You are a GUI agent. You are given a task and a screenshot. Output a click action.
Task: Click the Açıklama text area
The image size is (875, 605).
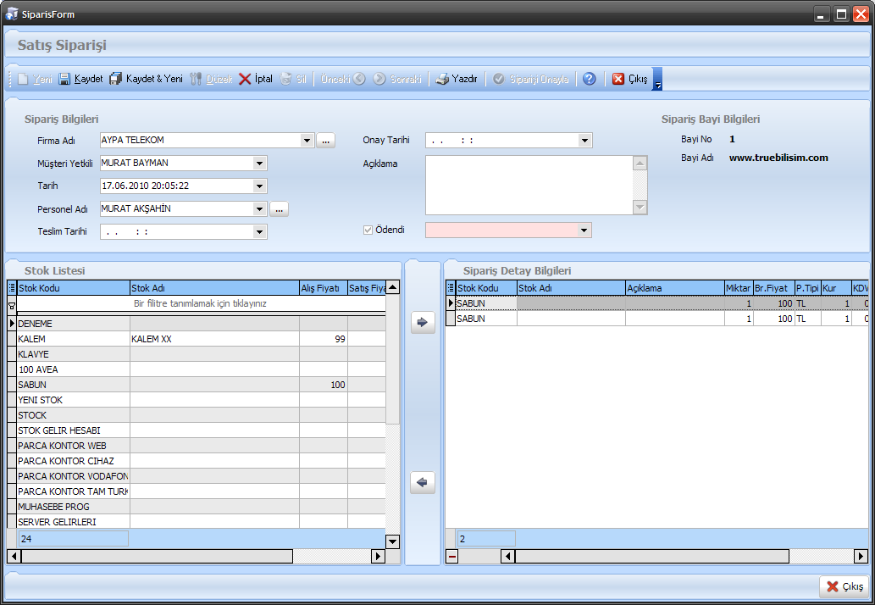click(x=529, y=185)
